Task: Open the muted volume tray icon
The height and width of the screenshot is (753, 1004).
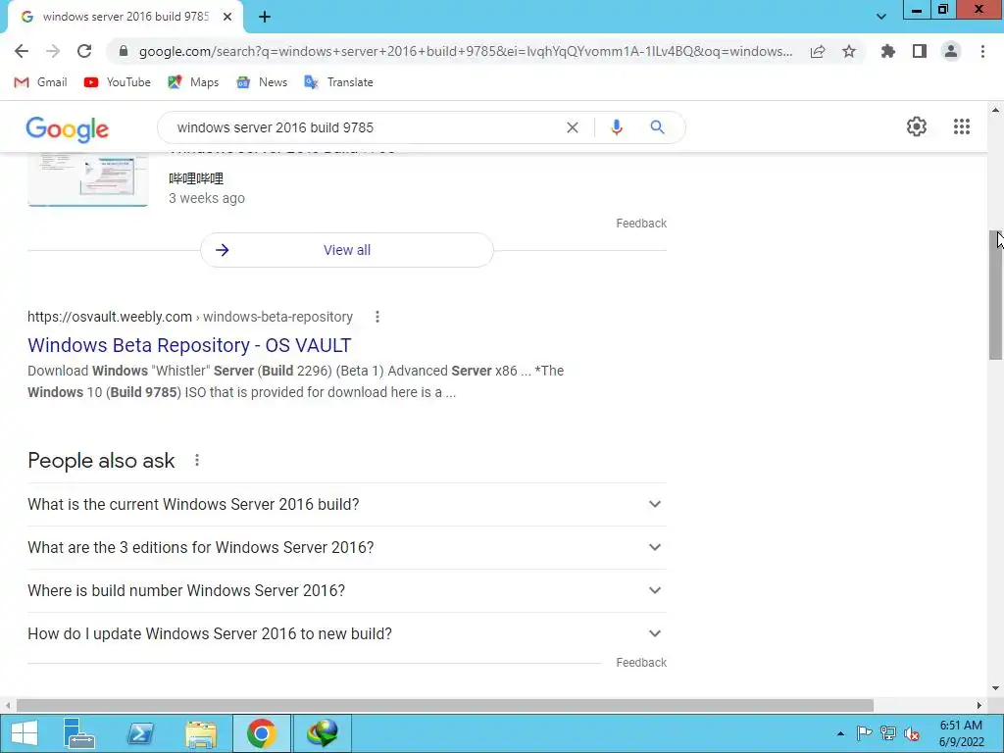Action: tap(912, 733)
